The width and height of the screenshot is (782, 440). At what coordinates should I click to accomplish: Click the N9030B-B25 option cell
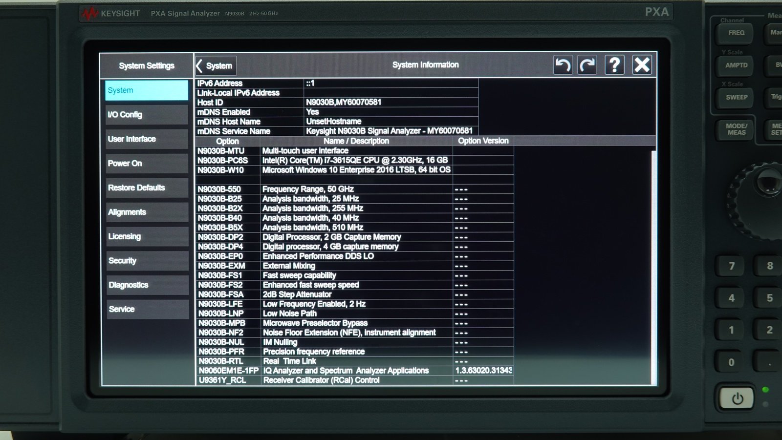(x=228, y=199)
